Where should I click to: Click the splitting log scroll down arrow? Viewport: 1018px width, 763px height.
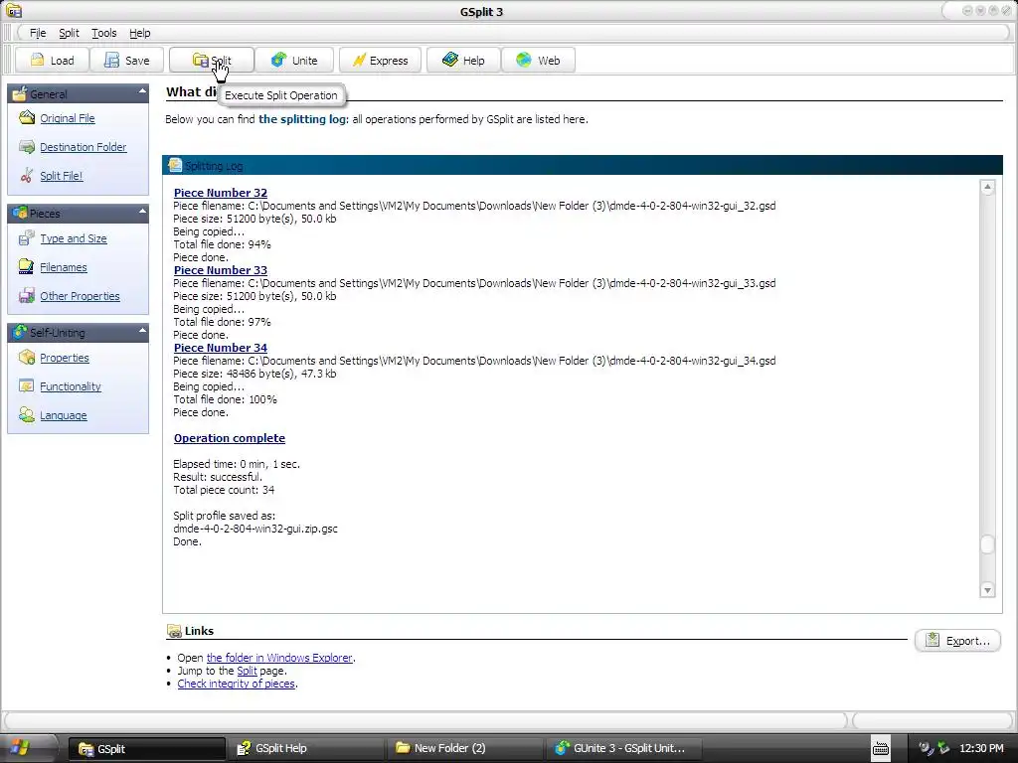pyautogui.click(x=987, y=590)
